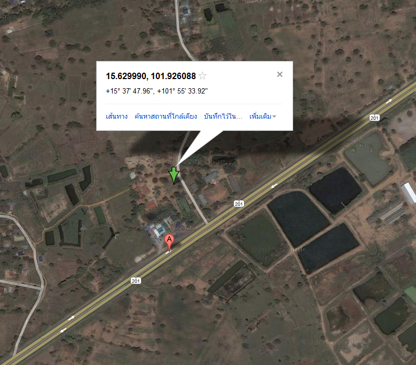Click the green arrow location marker
The width and height of the screenshot is (416, 365).
[x=174, y=175]
